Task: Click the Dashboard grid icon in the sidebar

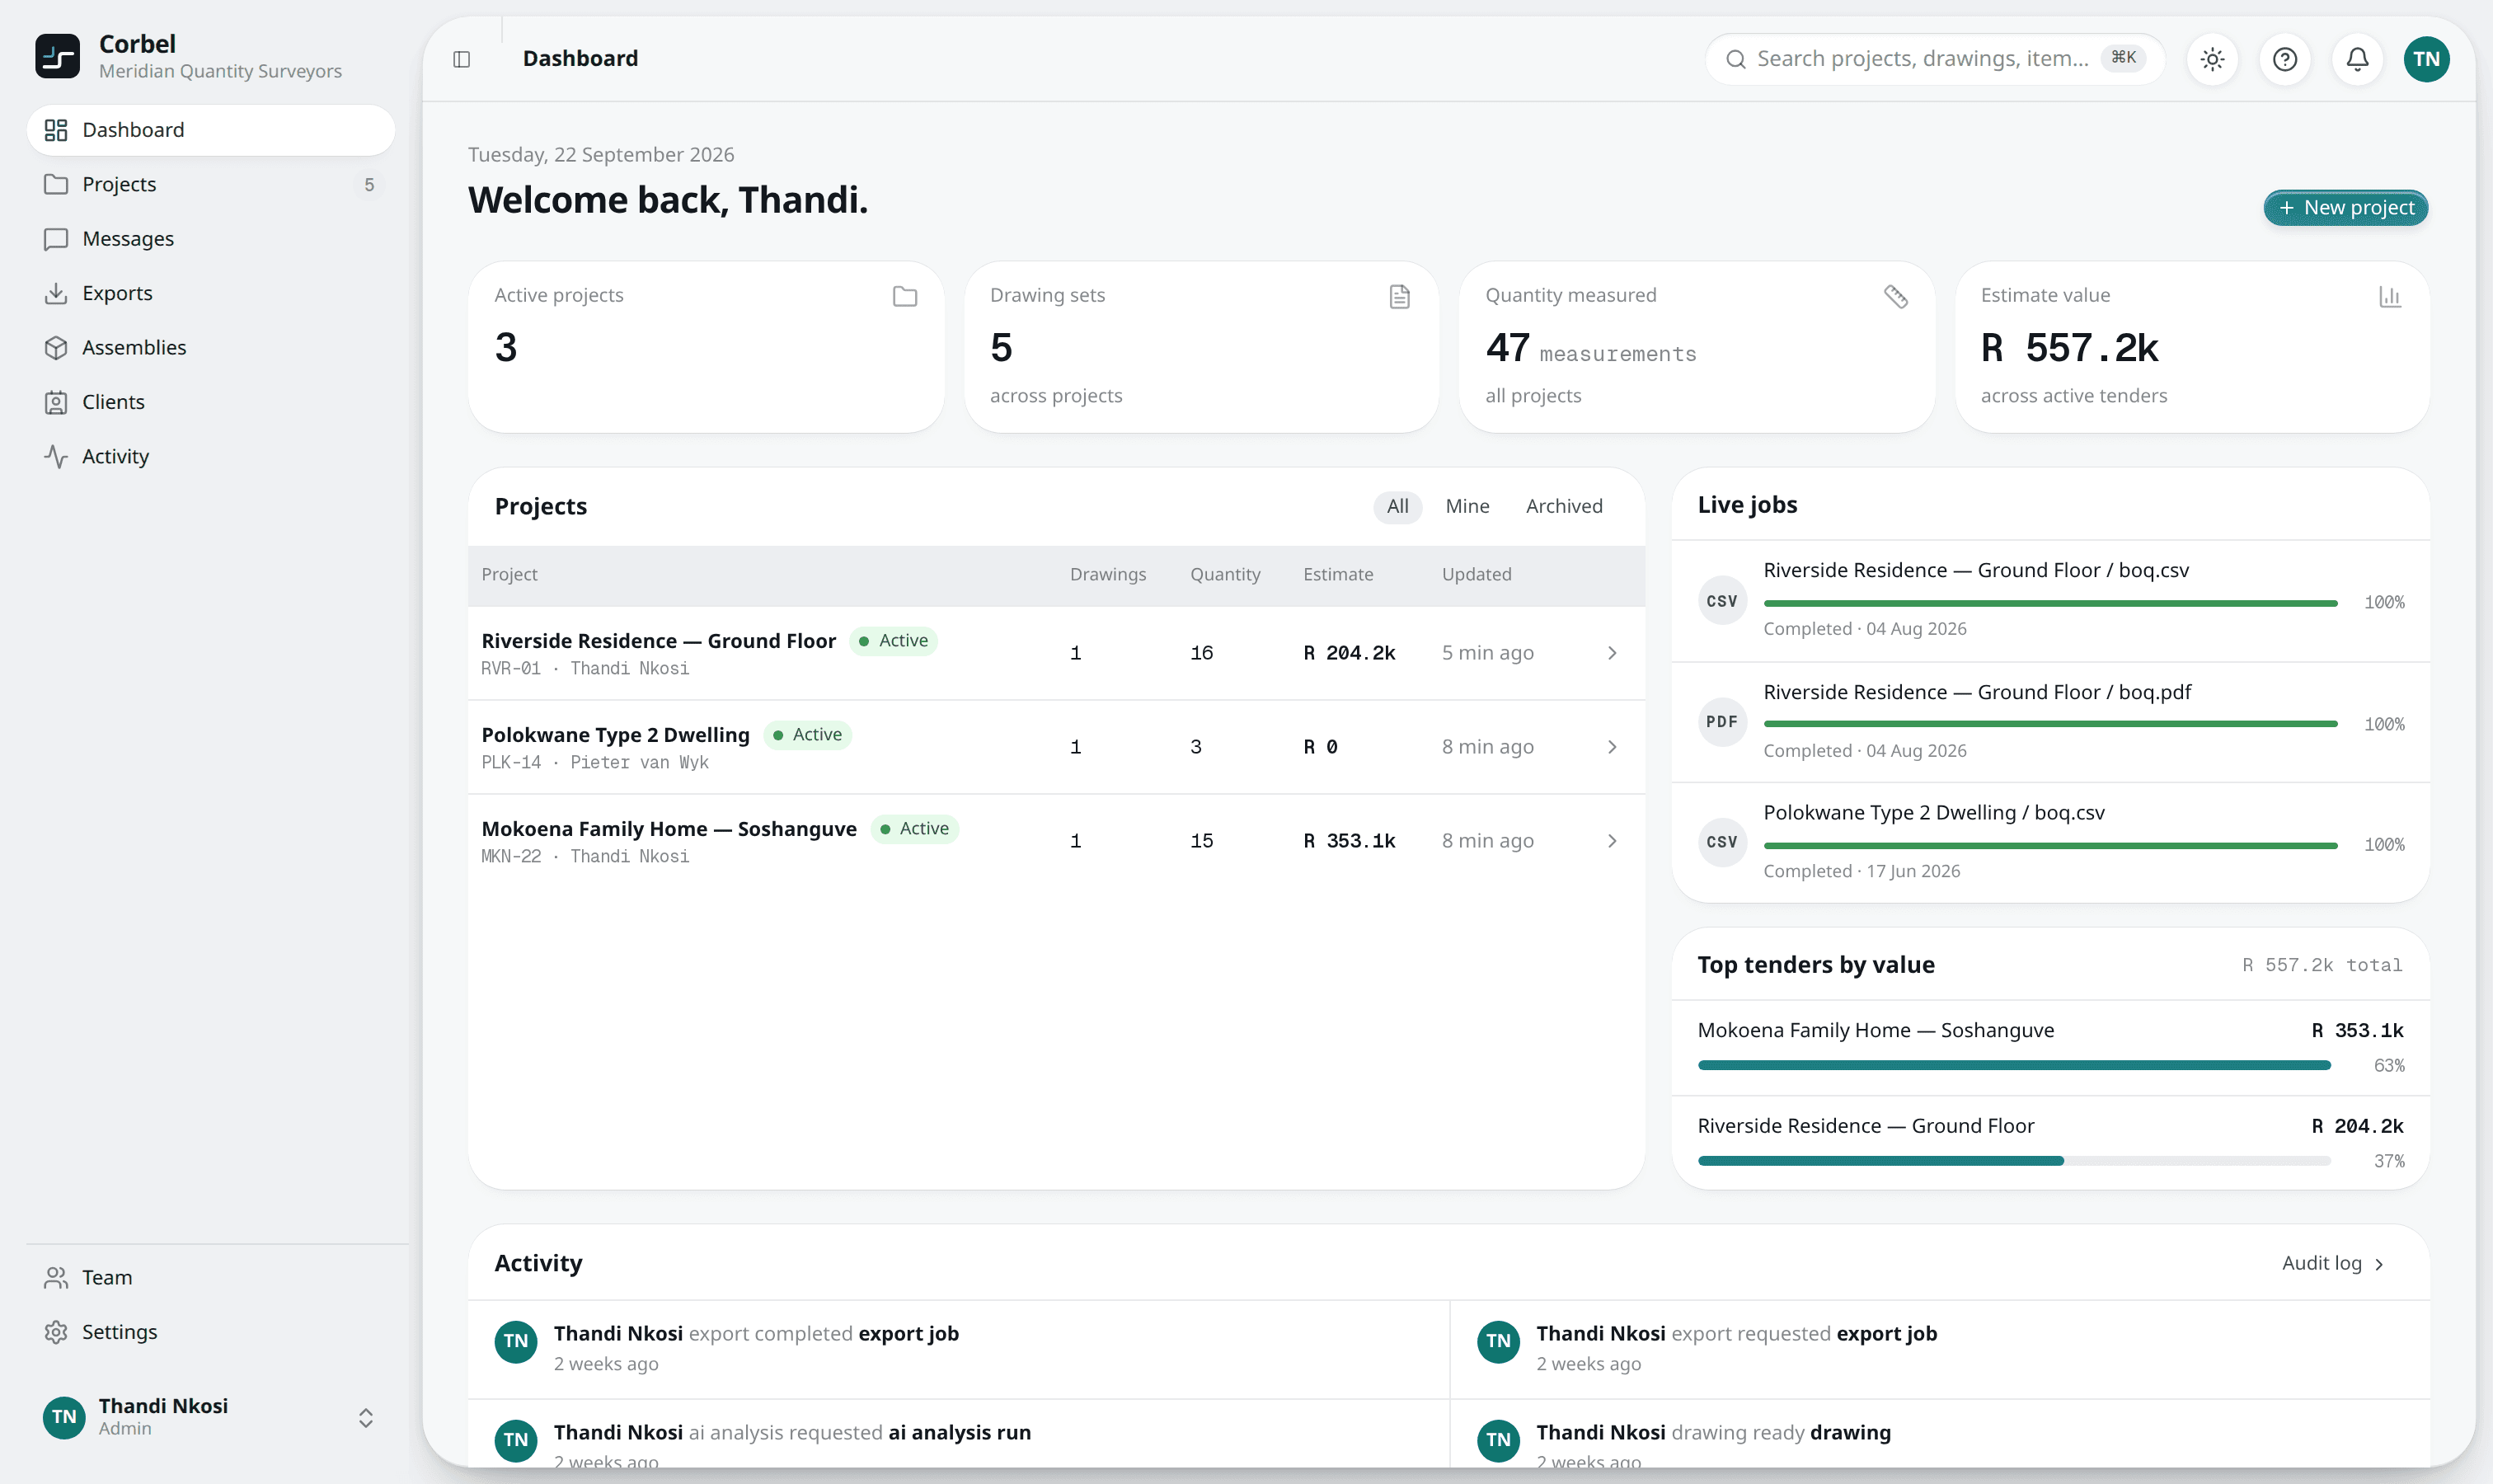Action: click(x=56, y=130)
